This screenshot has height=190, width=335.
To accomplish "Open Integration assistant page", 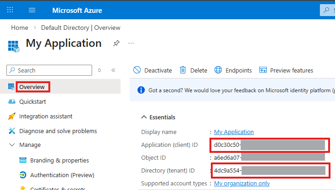I will (45, 117).
